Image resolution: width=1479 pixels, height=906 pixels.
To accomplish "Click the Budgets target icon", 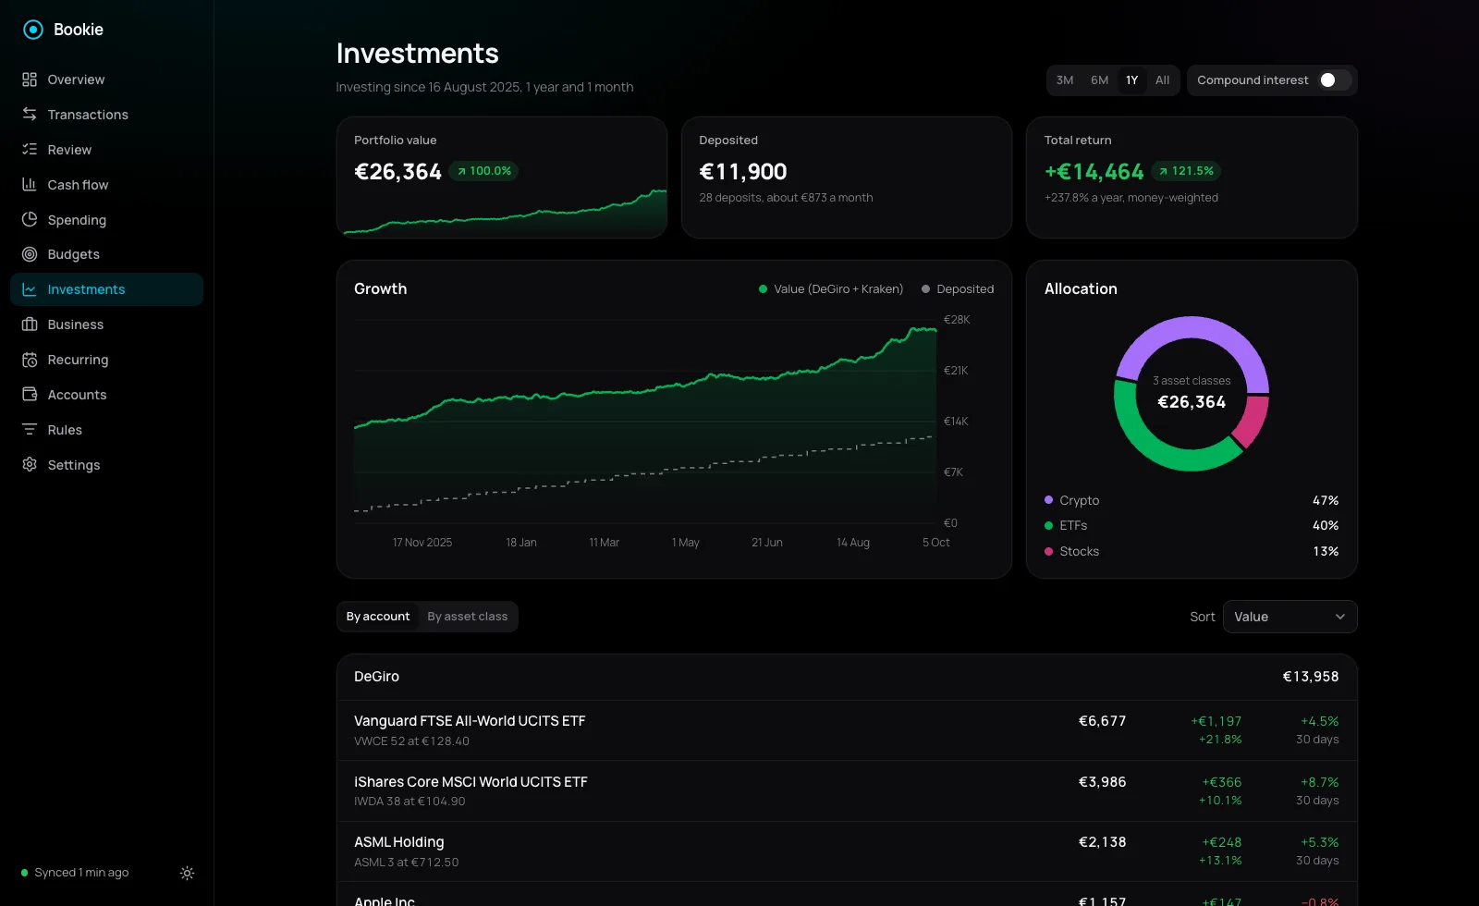I will coord(30,254).
